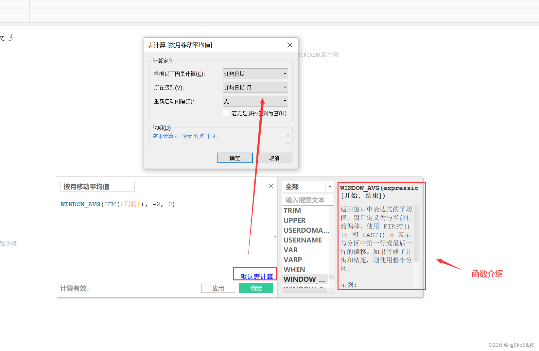Image resolution: width=539 pixels, height=351 pixels.
Task: Click 确定 in the calculation editor
Action: (256, 288)
